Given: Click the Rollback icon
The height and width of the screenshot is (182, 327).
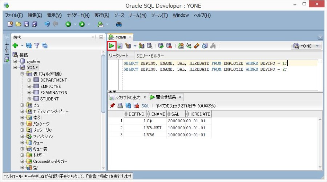Looking at the screenshot, I should [x=169, y=46].
